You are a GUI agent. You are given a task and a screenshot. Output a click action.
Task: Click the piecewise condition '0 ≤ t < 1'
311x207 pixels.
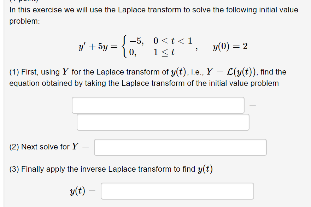pyautogui.click(x=173, y=41)
